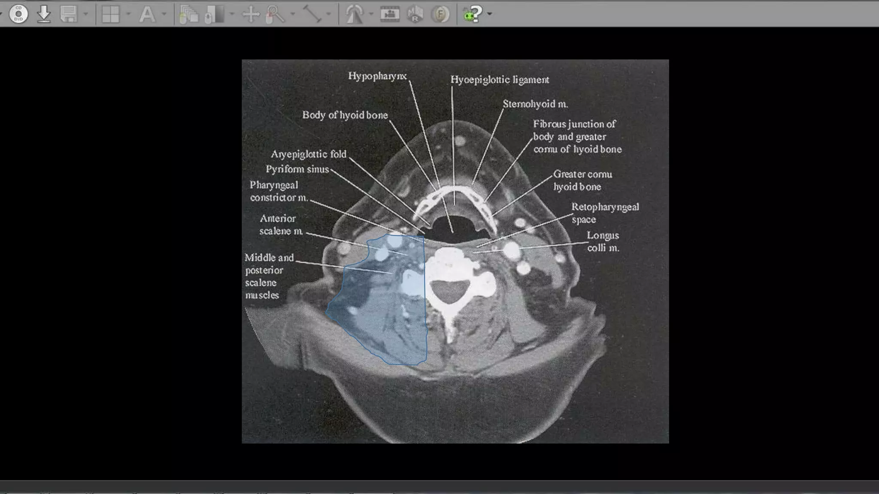Click the floppy disk save icon
The height and width of the screenshot is (494, 879).
point(69,14)
